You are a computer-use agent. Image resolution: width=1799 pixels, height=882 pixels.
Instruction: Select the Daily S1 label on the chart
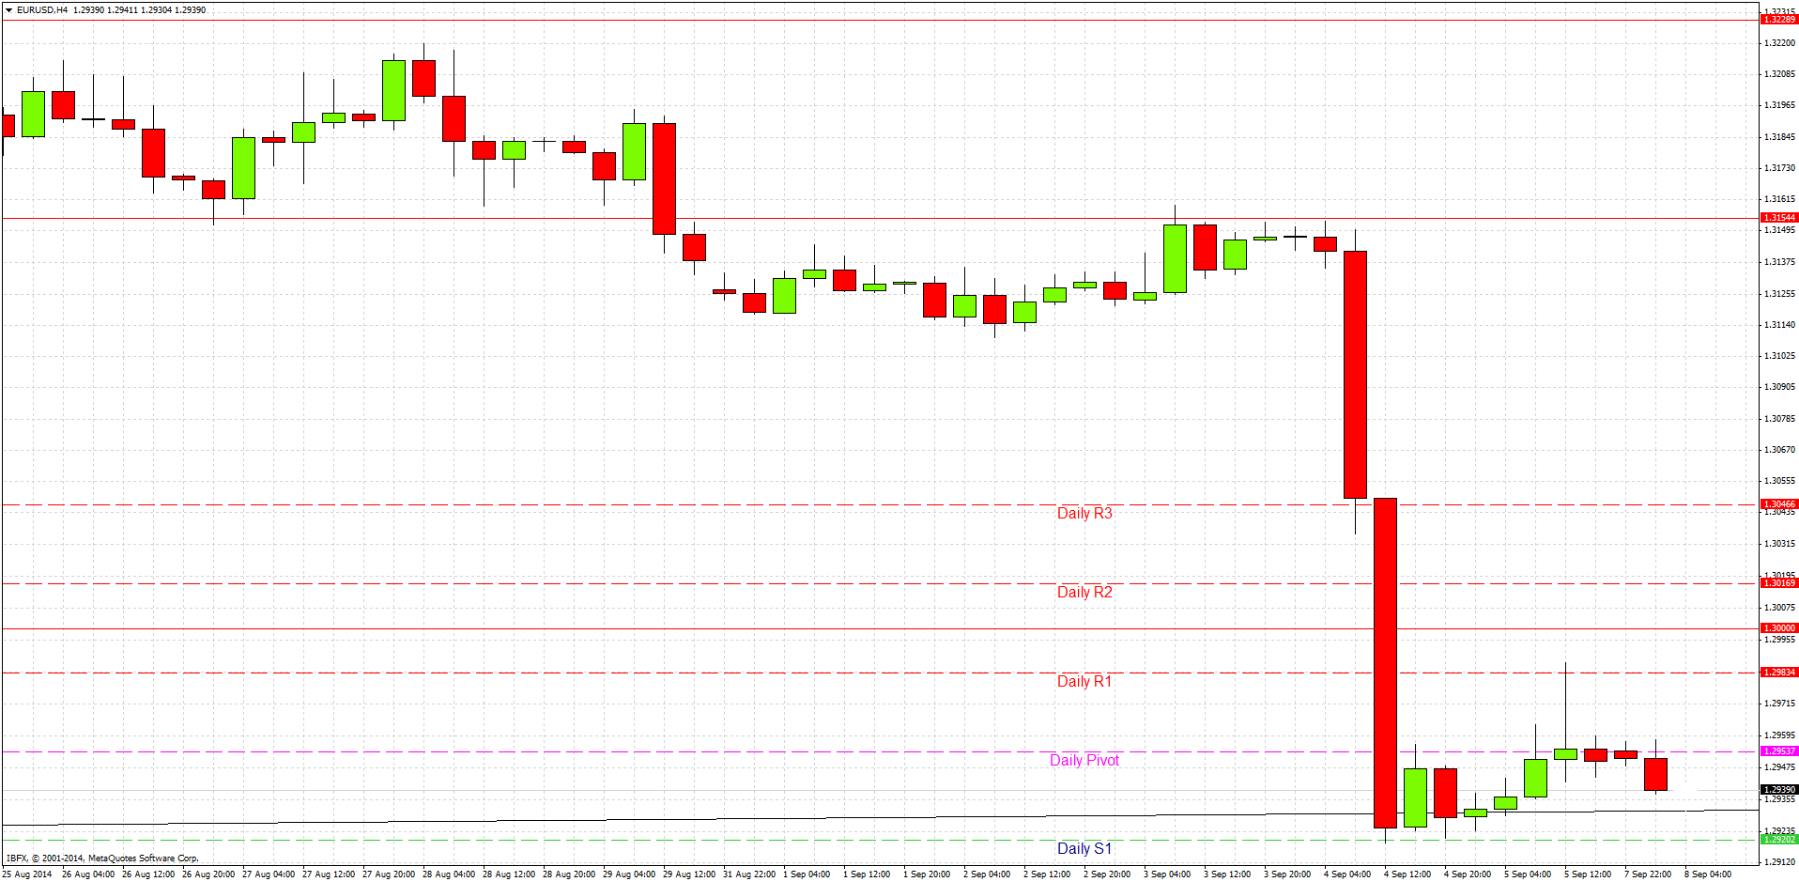1084,847
